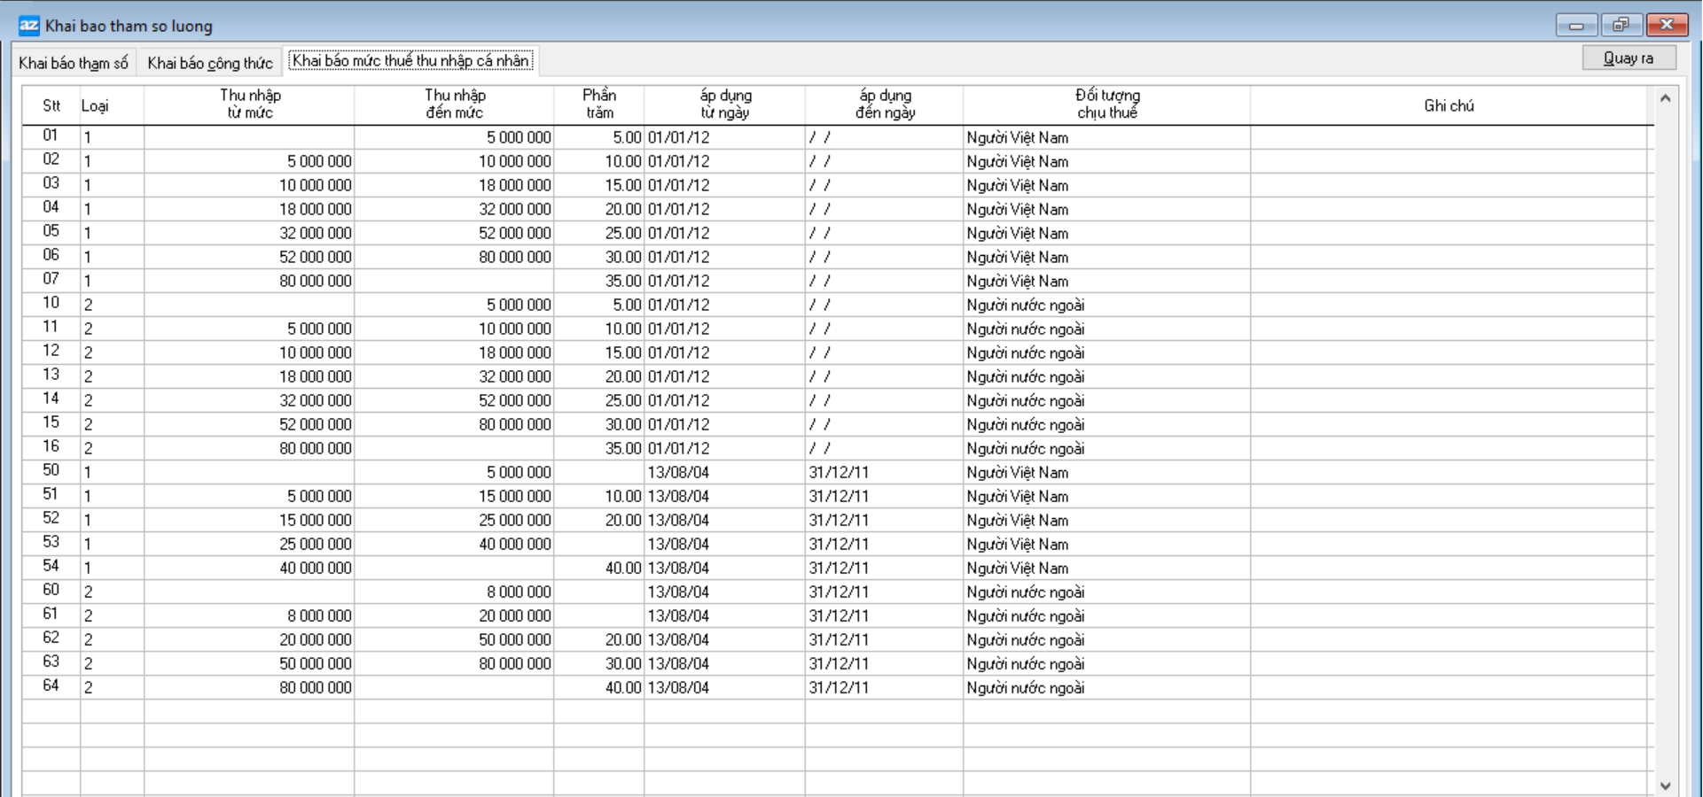
Task: Select Khai báo mức thuế thu nhập cá nhân tab
Action: pyautogui.click(x=411, y=61)
